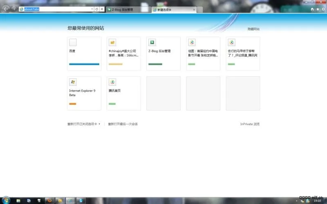327x204 pixels.
Task: Start InPrivate 浏览 link
Action: pyautogui.click(x=250, y=124)
